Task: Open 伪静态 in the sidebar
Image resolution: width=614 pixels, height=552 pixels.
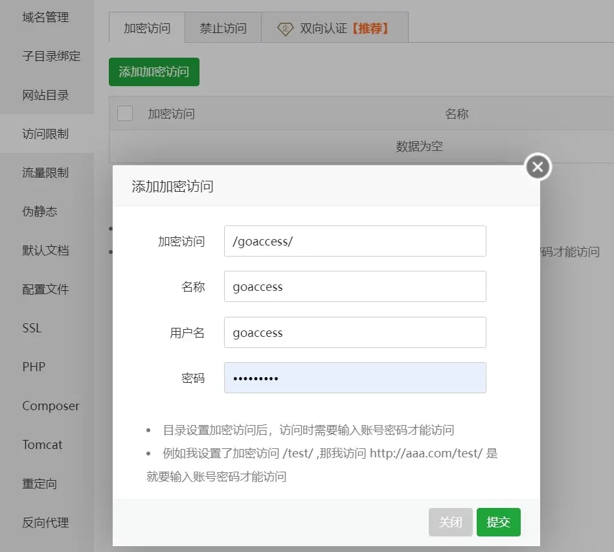Action: click(40, 212)
